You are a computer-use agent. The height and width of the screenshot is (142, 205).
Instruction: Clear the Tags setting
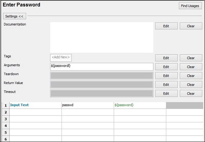coord(191,58)
